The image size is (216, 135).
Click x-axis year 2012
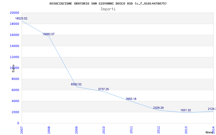tap(158, 130)
